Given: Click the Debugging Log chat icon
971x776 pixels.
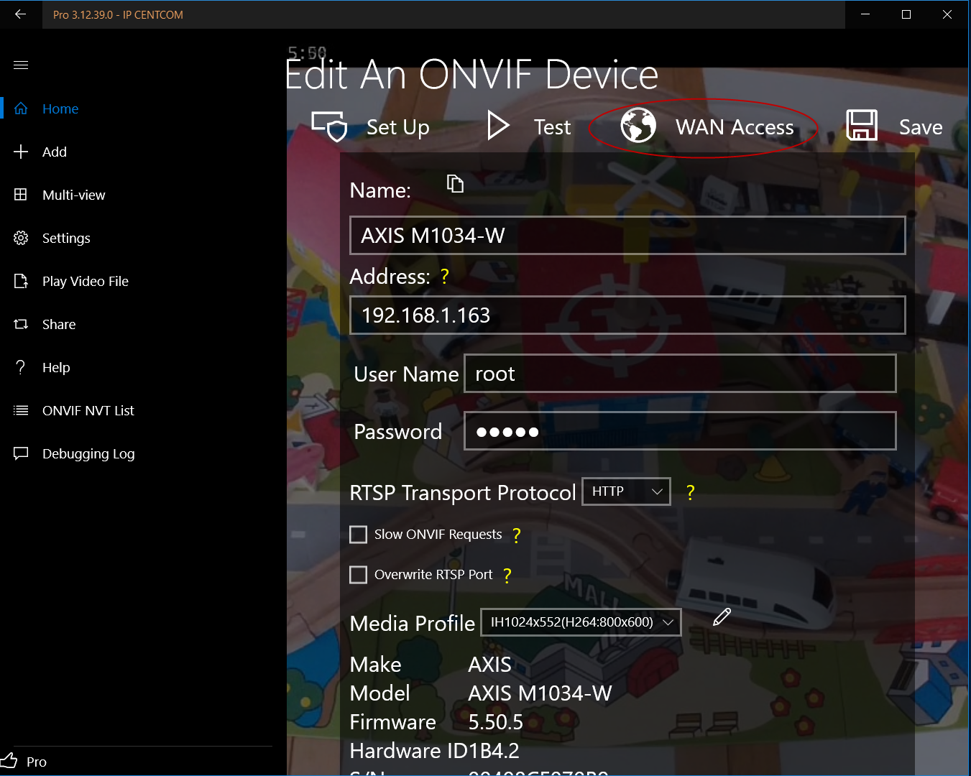Looking at the screenshot, I should point(21,453).
